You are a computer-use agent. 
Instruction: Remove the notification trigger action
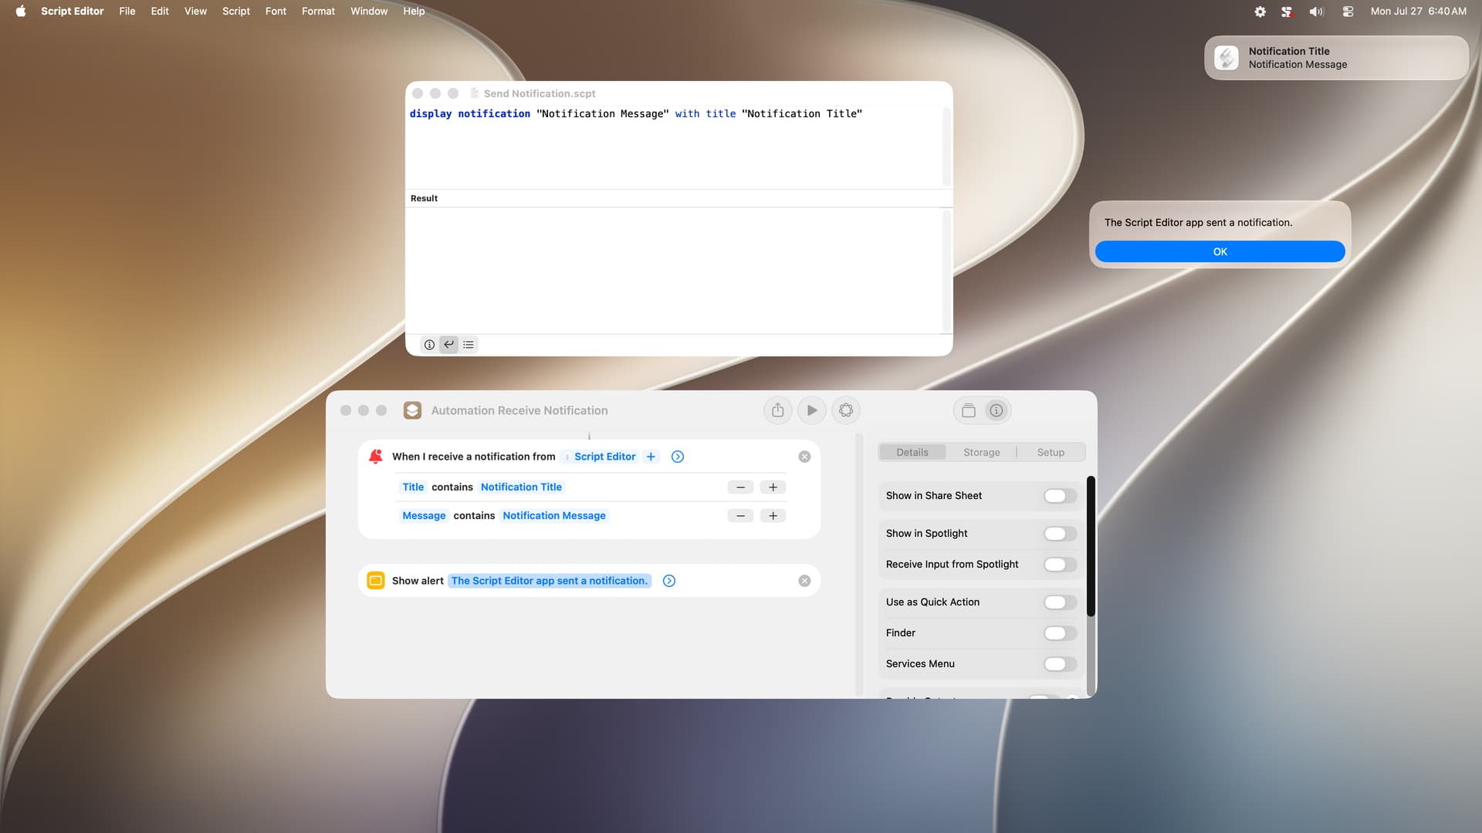[804, 457]
